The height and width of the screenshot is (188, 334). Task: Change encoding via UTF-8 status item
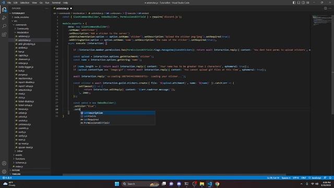click(296, 178)
